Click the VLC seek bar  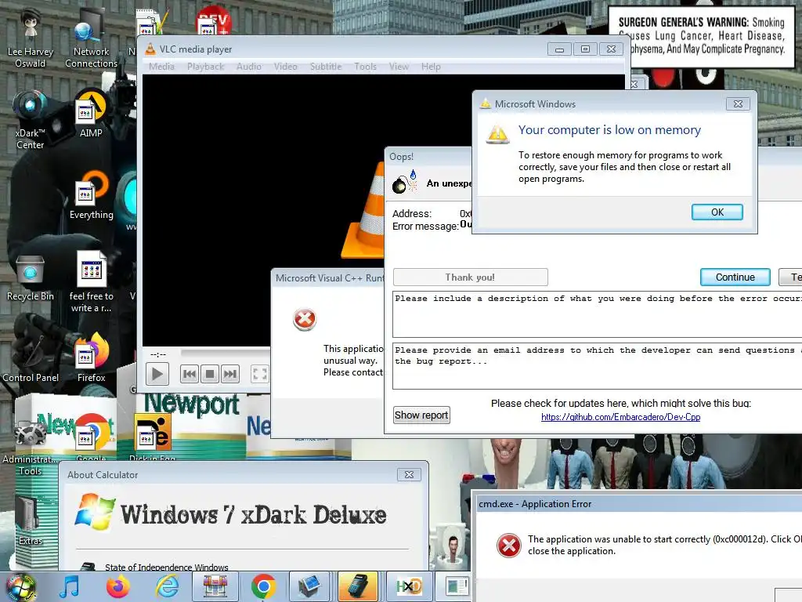[226, 353]
